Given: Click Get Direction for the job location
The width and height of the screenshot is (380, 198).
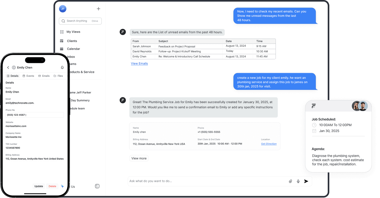Looking at the screenshot, I should coord(269,144).
